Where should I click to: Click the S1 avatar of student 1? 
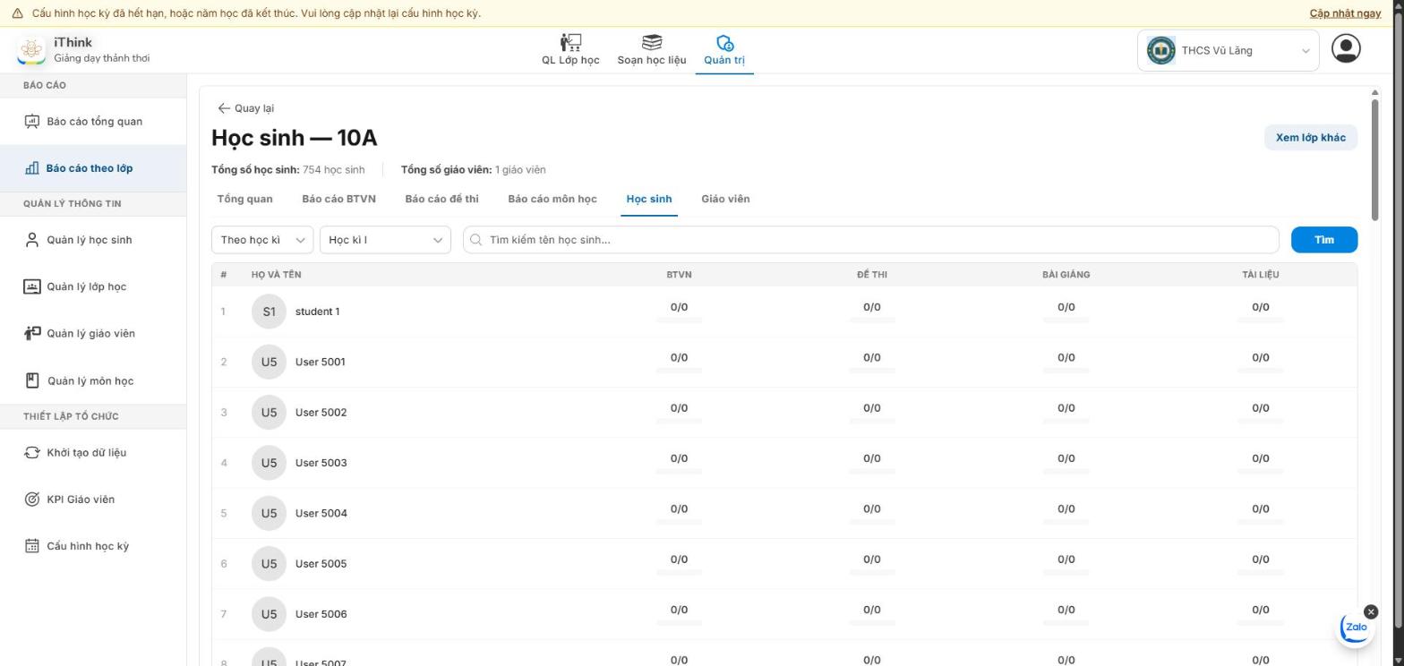tap(269, 312)
